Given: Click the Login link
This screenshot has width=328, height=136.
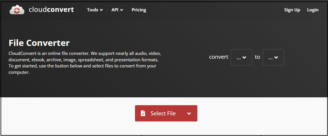Looking at the screenshot, I should [313, 10].
